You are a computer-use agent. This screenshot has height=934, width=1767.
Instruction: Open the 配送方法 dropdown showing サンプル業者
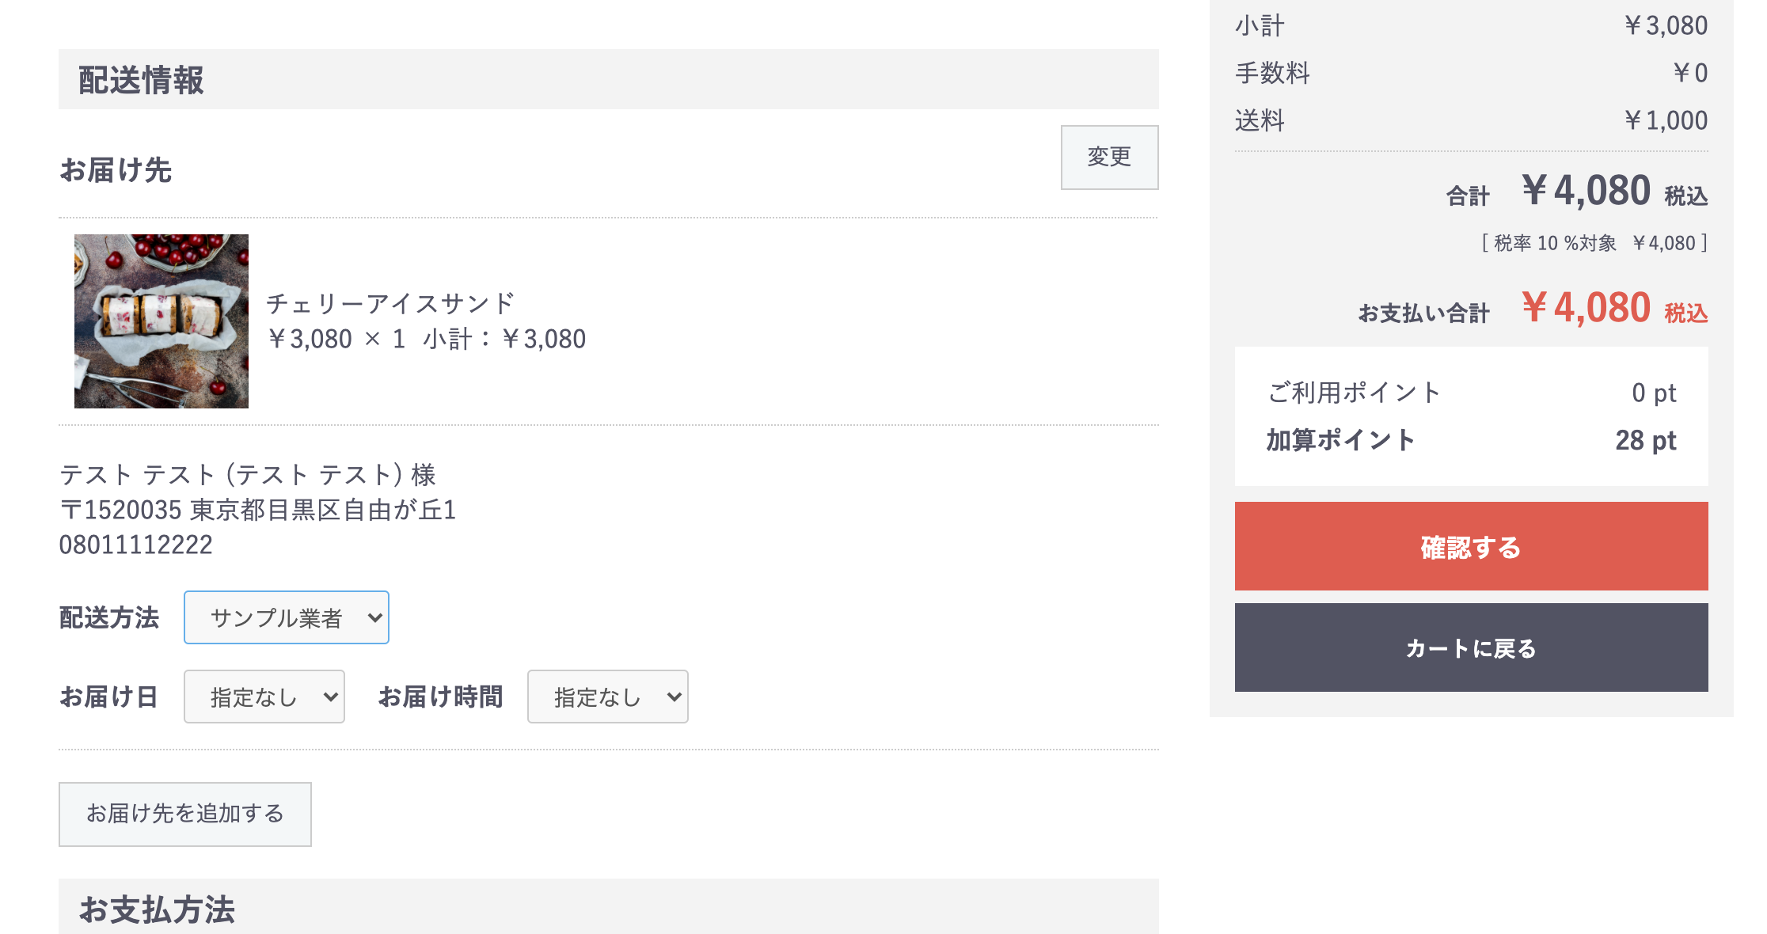[287, 617]
